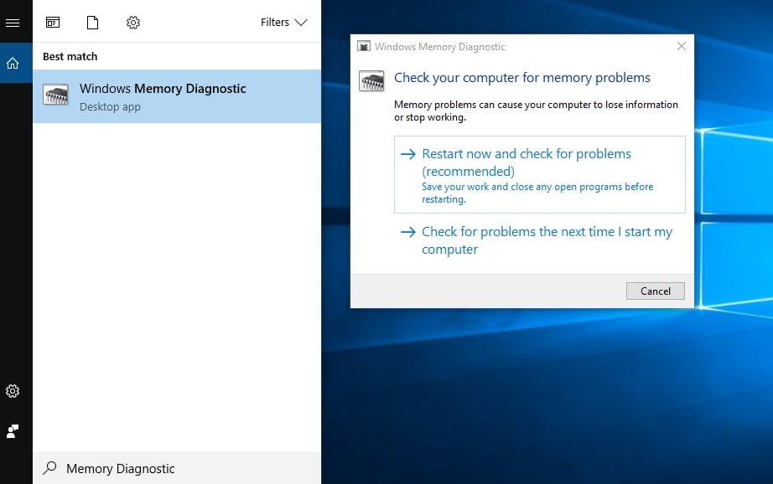The image size is (773, 484).
Task: Click the memory chip icon beside dialog heading
Action: tap(371, 80)
